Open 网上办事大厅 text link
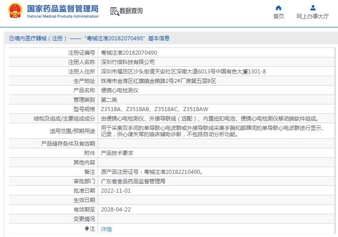338x237 pixels. [312, 17]
